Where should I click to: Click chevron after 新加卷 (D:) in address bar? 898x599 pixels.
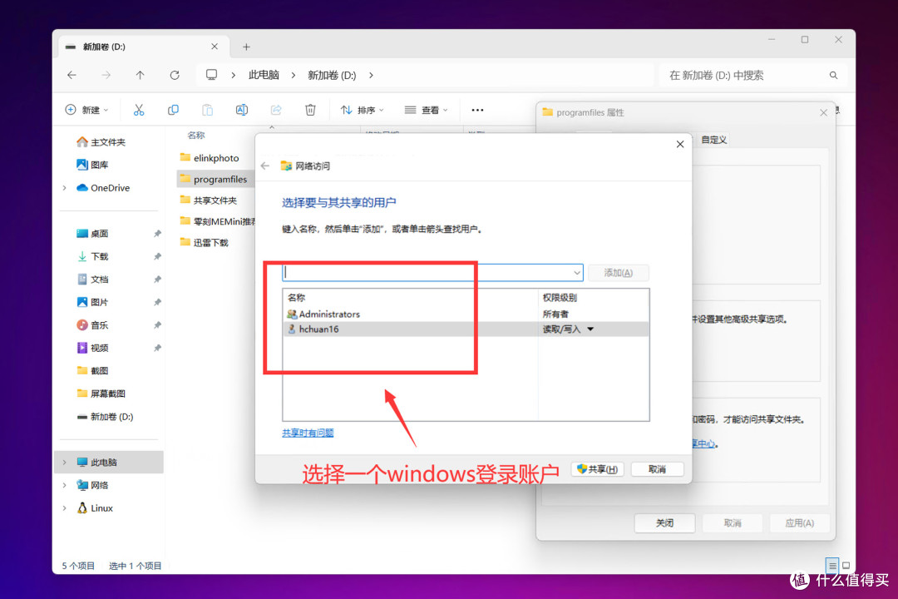tap(371, 75)
